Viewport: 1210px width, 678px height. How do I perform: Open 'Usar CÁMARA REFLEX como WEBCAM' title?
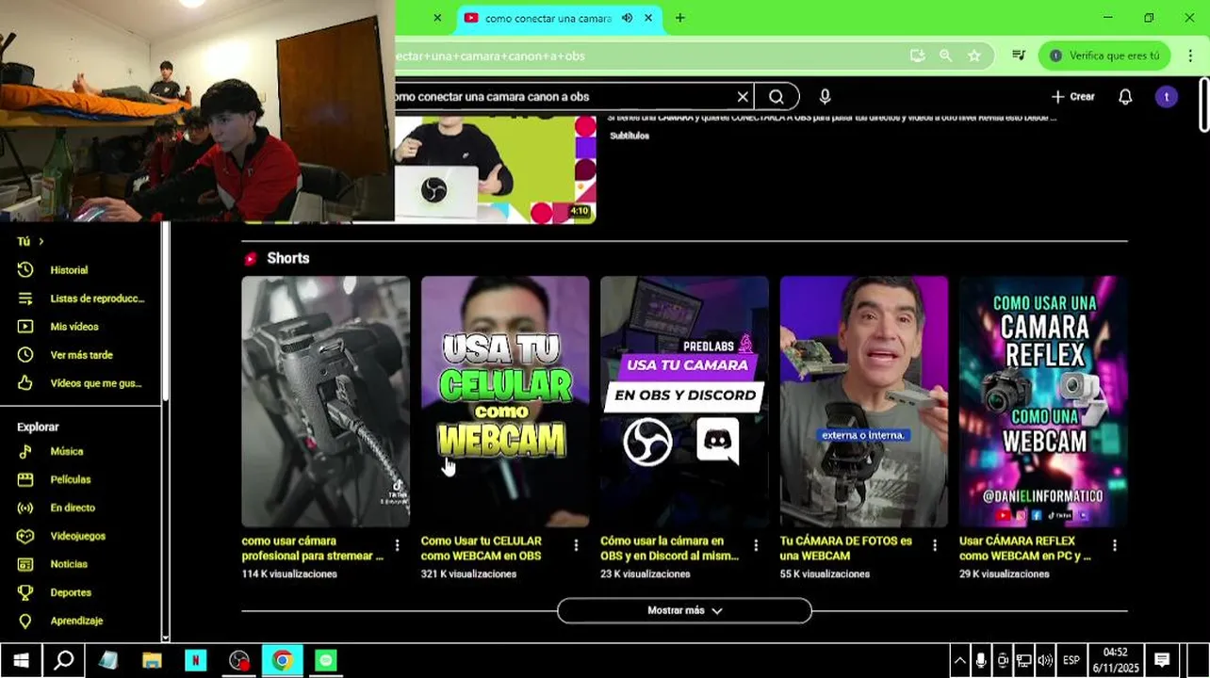click(x=1025, y=548)
